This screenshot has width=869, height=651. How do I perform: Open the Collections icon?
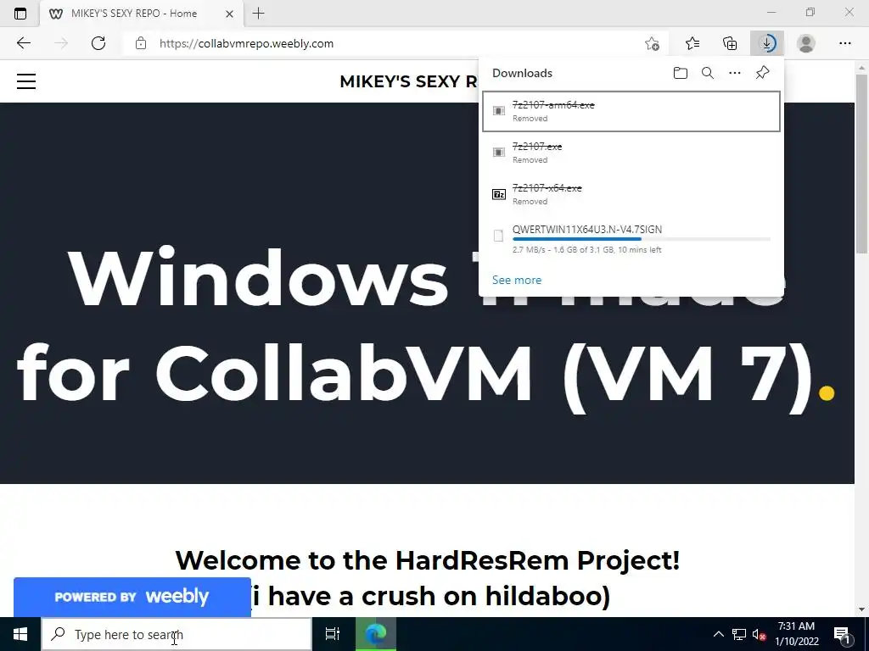pyautogui.click(x=730, y=43)
